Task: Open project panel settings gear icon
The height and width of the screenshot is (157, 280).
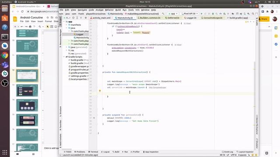Action: [x=86, y=18]
